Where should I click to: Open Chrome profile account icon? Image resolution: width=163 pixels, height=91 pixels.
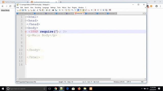[157, 6]
